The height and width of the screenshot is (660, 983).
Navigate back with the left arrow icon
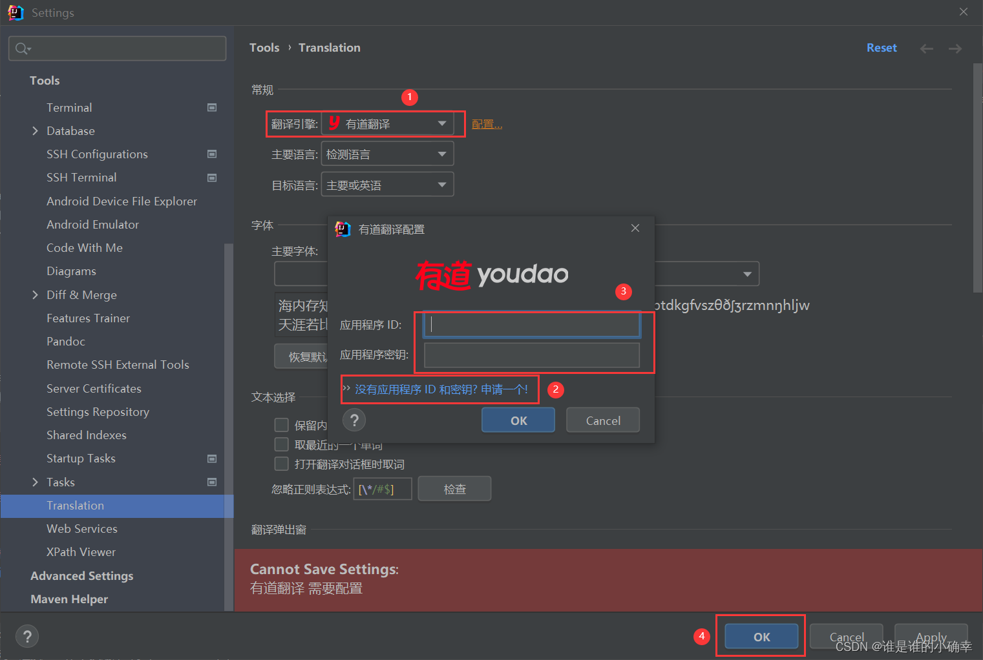point(927,48)
